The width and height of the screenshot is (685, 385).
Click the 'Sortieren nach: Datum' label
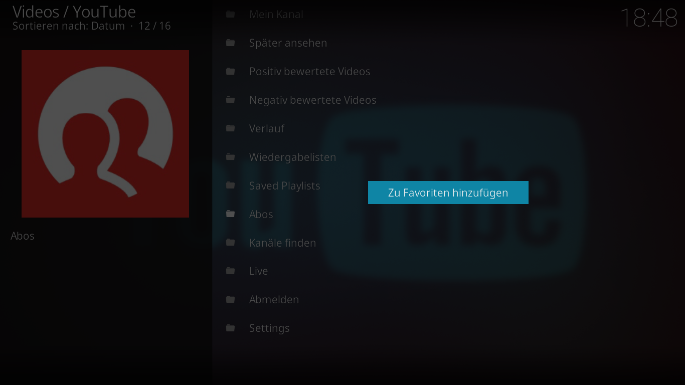pyautogui.click(x=69, y=26)
